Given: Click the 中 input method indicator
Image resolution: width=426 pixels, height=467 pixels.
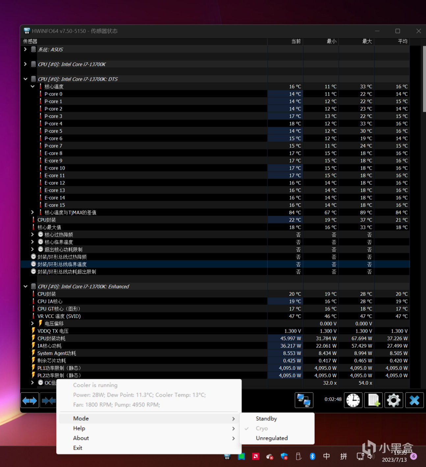Looking at the screenshot, I should (x=327, y=456).
